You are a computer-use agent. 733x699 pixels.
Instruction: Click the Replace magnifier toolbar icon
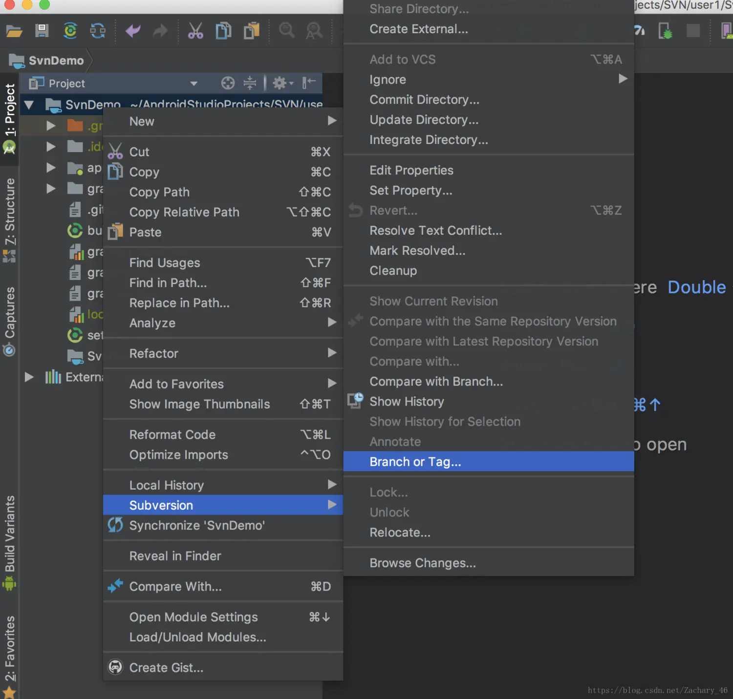pos(314,31)
